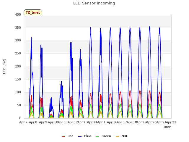Click the blue peak on Apr 8
Screen dimensions: 189x142
point(31,37)
